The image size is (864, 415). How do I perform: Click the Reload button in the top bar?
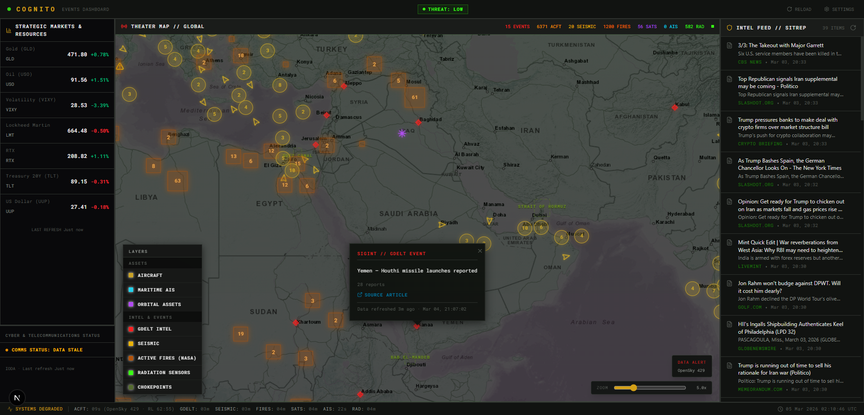799,9
